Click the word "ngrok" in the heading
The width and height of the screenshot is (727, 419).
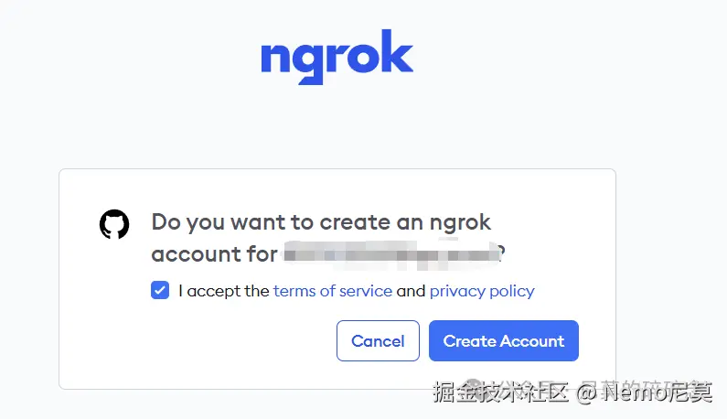point(460,223)
